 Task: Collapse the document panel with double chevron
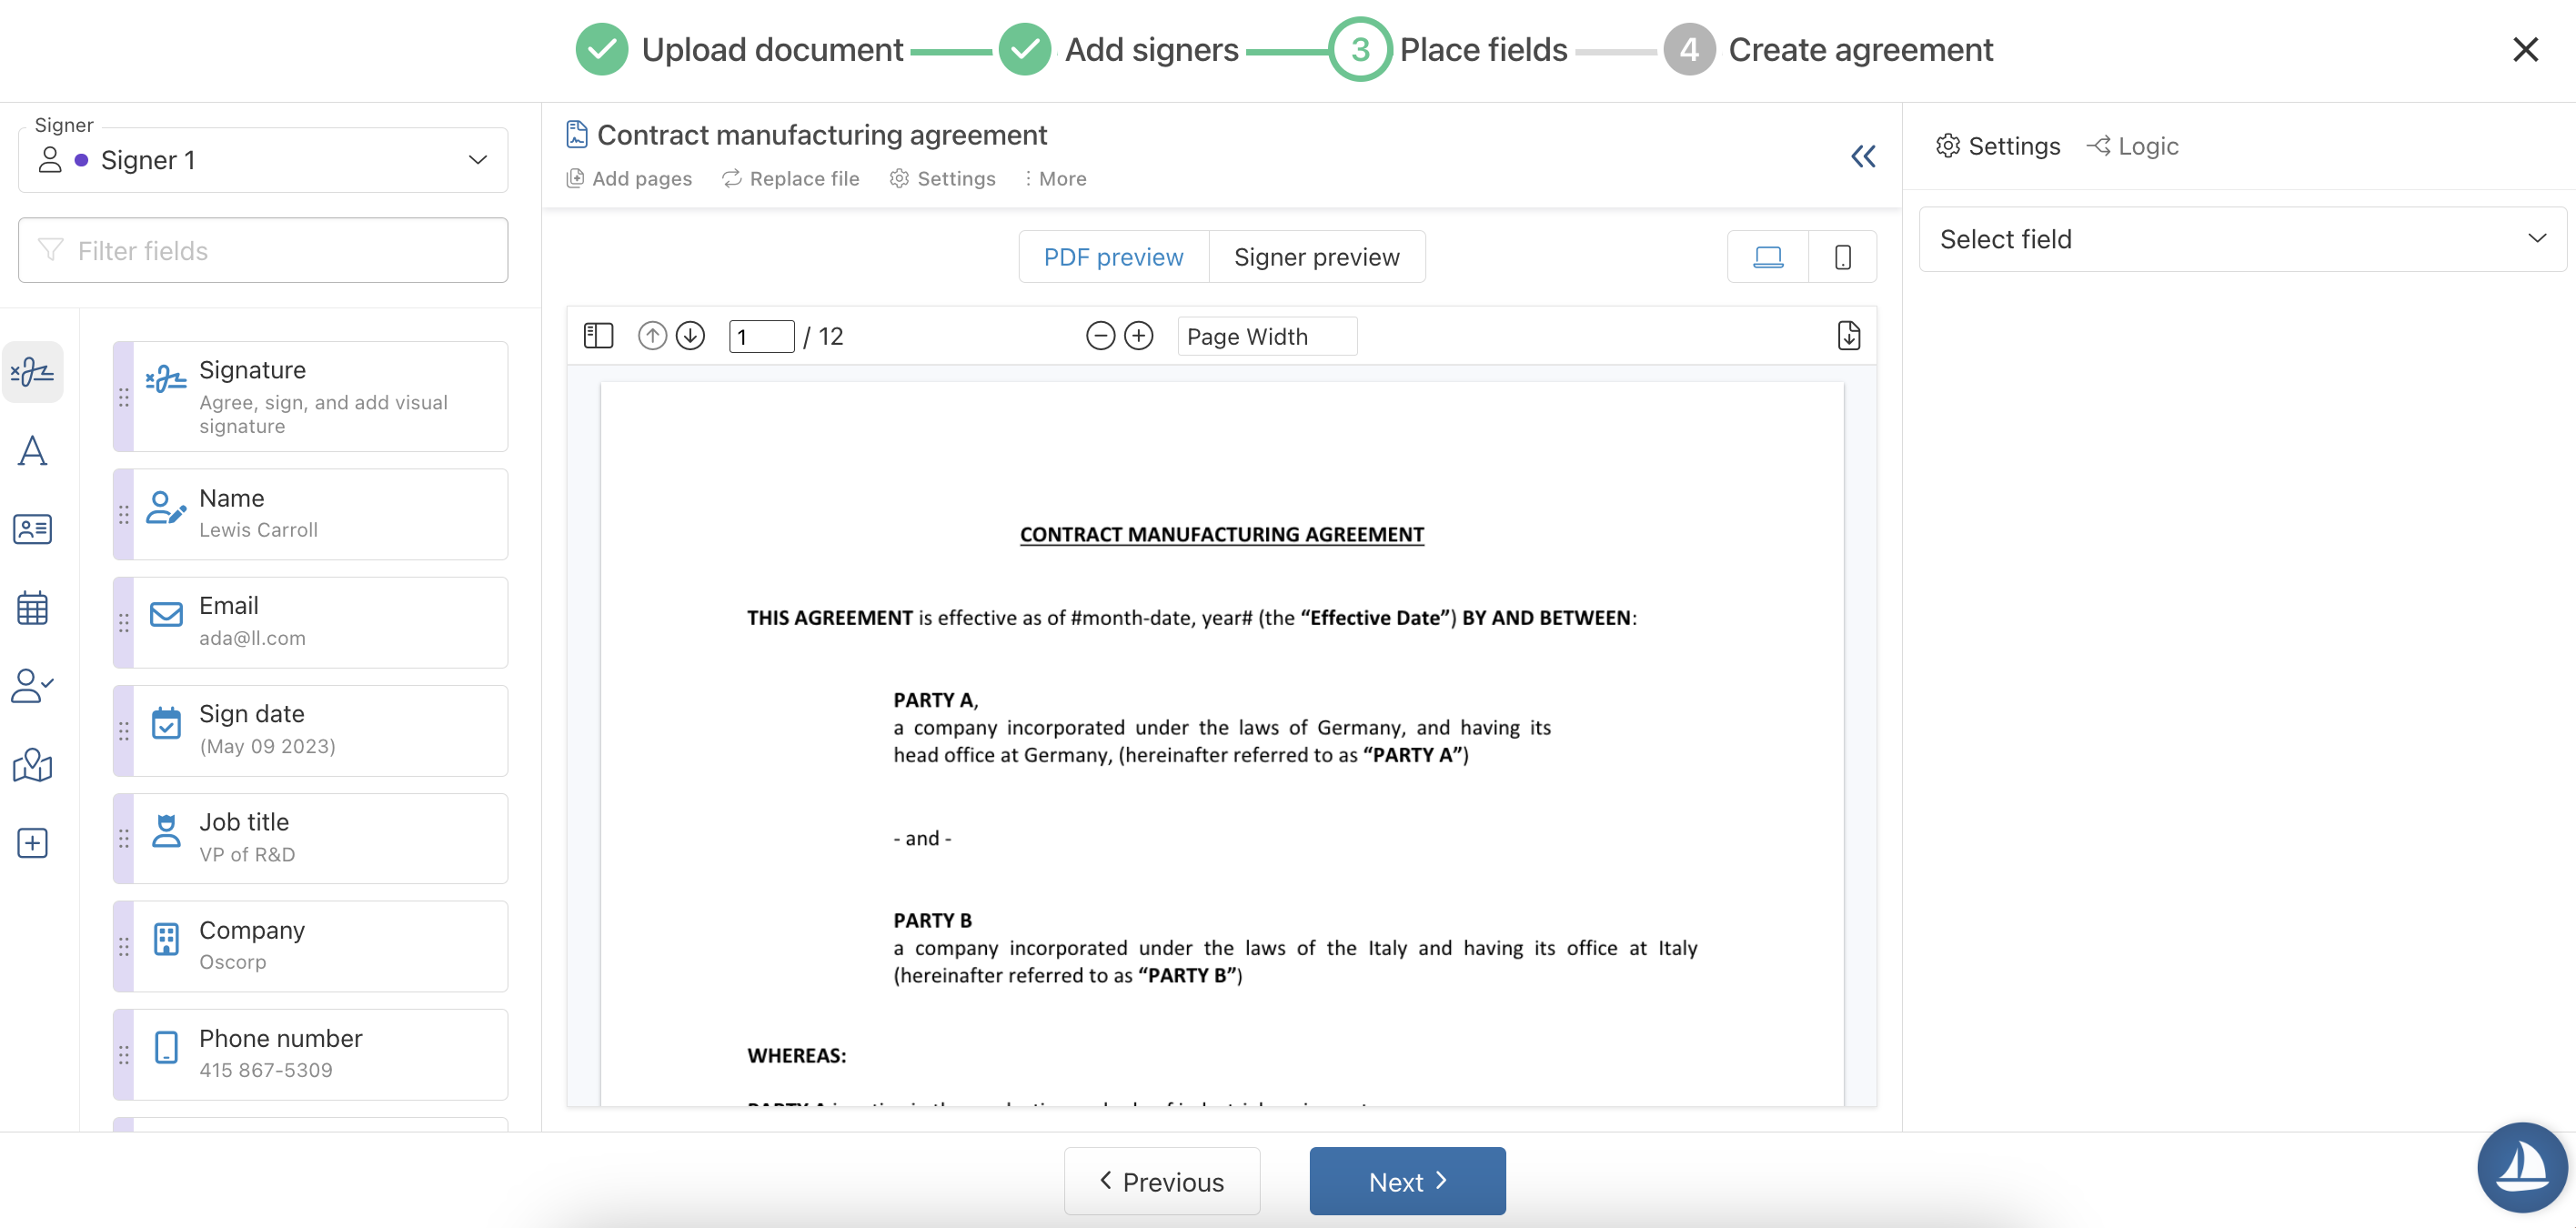(x=1863, y=156)
